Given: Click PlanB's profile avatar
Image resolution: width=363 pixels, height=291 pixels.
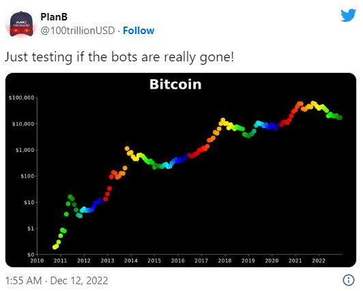Looking at the screenshot, I should tap(21, 24).
